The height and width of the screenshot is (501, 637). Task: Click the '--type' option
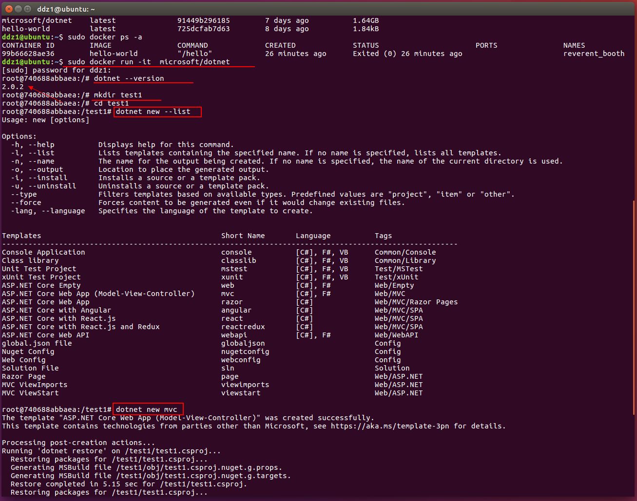[24, 194]
